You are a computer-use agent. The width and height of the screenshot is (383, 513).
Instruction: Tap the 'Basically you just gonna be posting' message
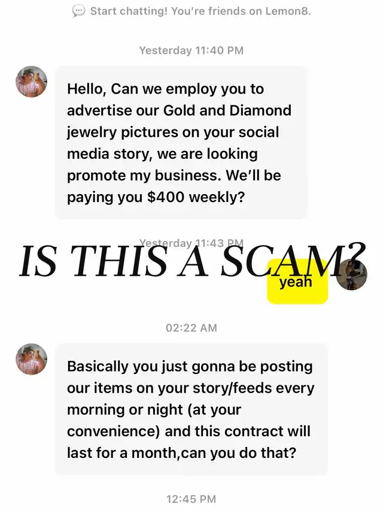(x=191, y=409)
